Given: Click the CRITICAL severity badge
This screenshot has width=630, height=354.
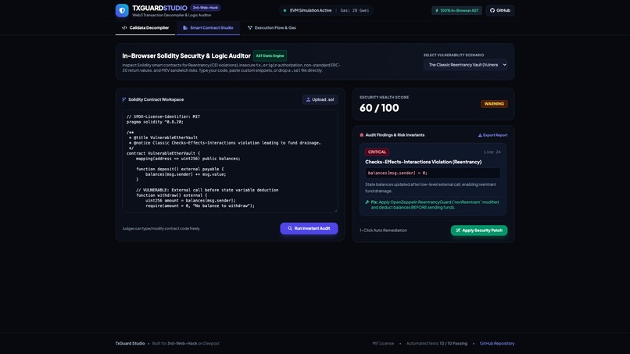Looking at the screenshot, I should 377,152.
